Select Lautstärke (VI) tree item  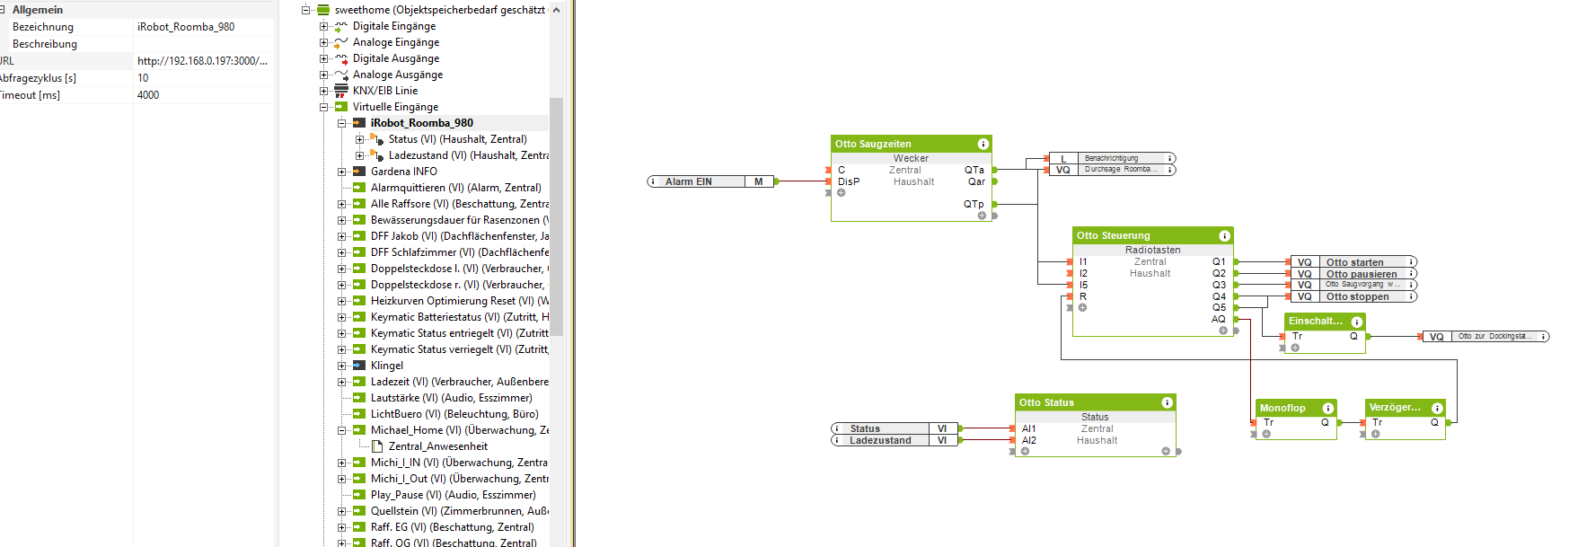451,398
